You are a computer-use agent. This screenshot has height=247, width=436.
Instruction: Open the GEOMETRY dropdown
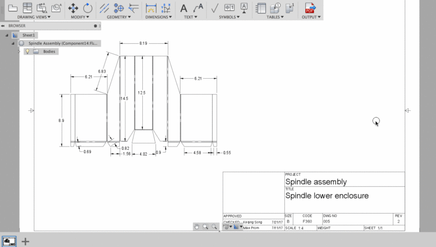119,17
